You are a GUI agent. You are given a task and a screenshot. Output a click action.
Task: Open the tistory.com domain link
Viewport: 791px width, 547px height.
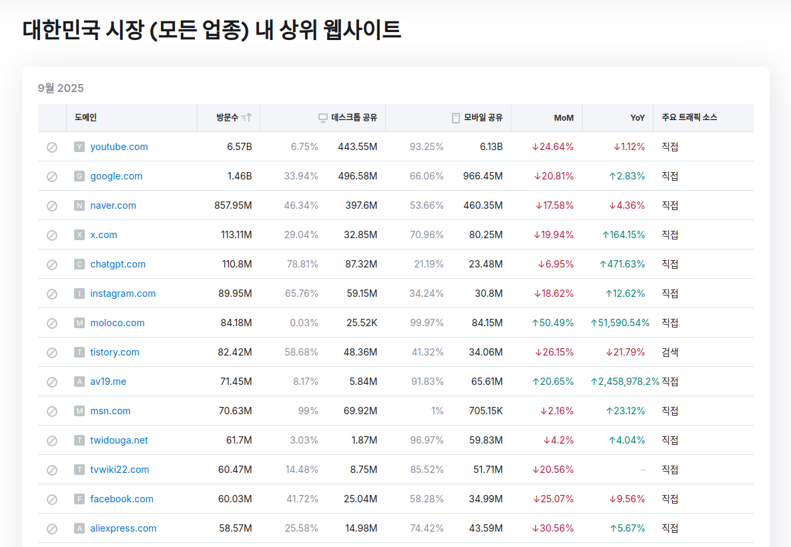tap(115, 352)
